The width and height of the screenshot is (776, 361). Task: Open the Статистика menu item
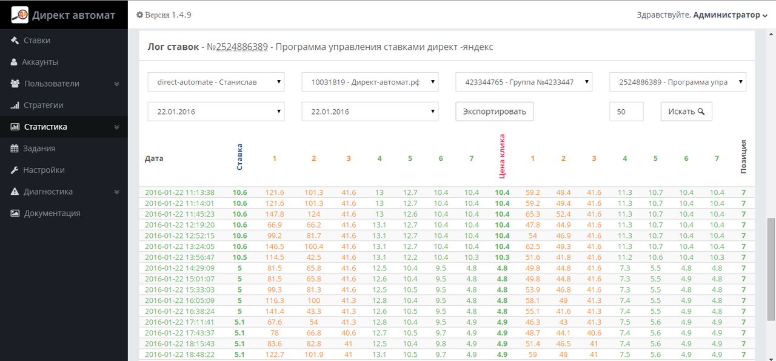(45, 127)
